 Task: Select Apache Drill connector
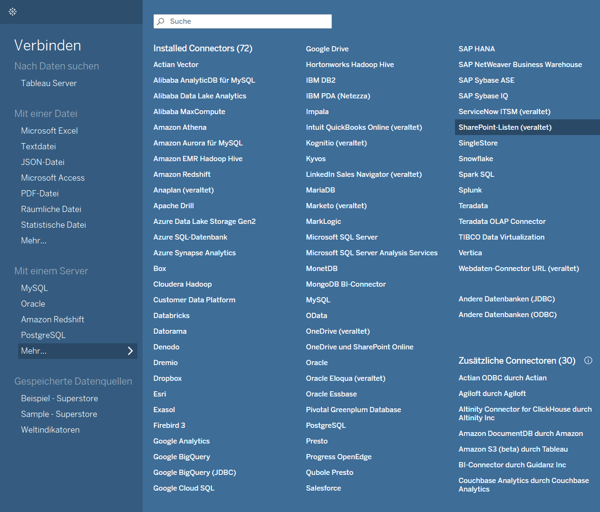[174, 206]
